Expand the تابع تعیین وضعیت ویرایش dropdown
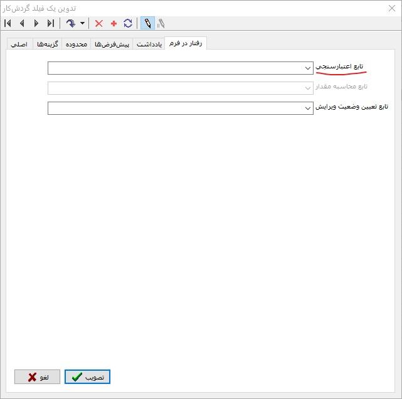Viewport: 402px width, 399px height. pos(307,109)
